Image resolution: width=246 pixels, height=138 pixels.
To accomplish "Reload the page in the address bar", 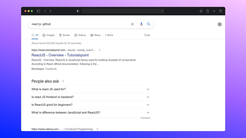I will tap(162, 11).
